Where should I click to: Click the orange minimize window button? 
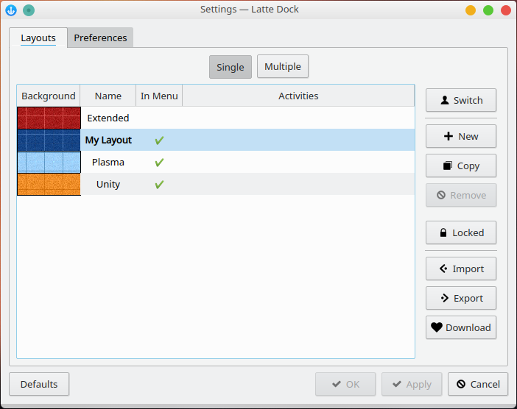click(471, 10)
